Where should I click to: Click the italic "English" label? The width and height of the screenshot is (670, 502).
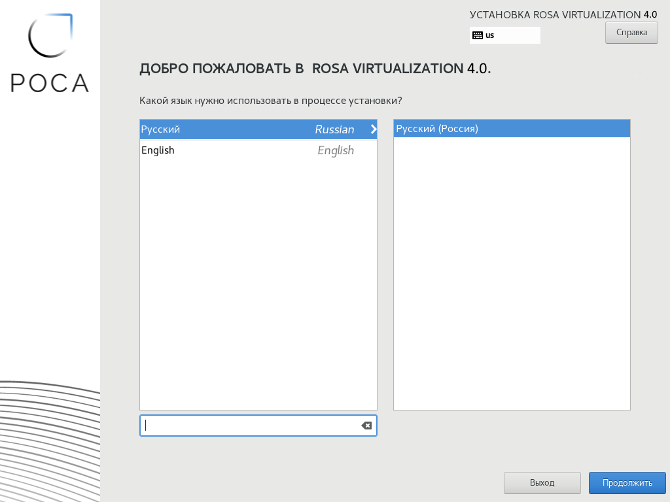point(336,150)
